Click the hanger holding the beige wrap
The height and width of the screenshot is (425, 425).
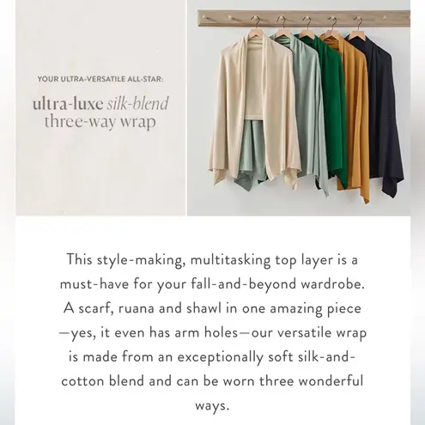pos(256,27)
